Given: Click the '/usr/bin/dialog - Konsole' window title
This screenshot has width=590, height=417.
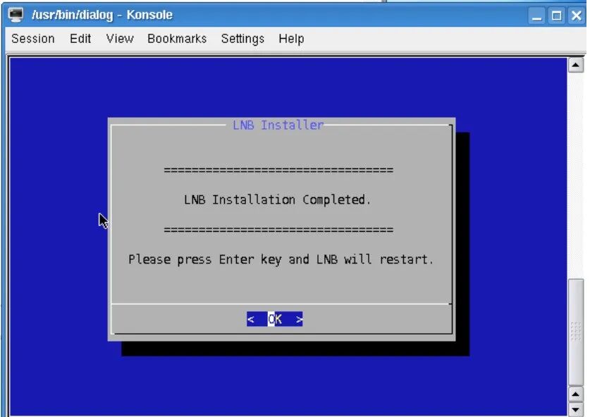Looking at the screenshot, I should click(x=102, y=15).
